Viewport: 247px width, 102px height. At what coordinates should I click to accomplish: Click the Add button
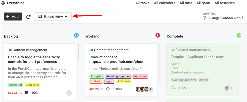click(13, 17)
